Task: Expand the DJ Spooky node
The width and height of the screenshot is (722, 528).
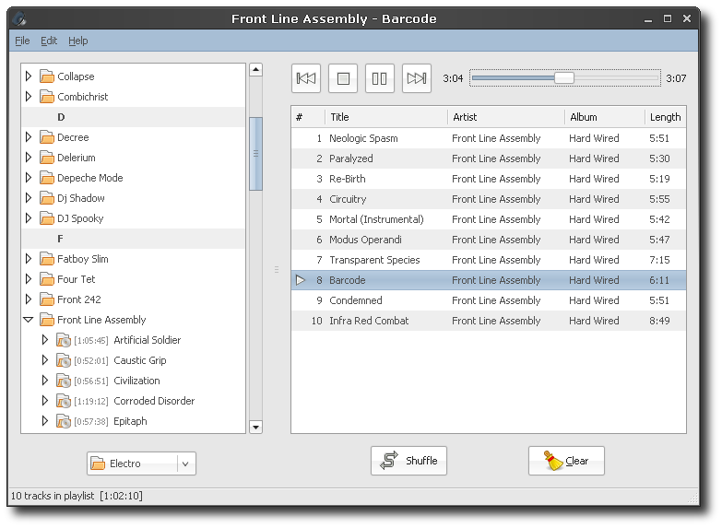Action: (x=29, y=217)
